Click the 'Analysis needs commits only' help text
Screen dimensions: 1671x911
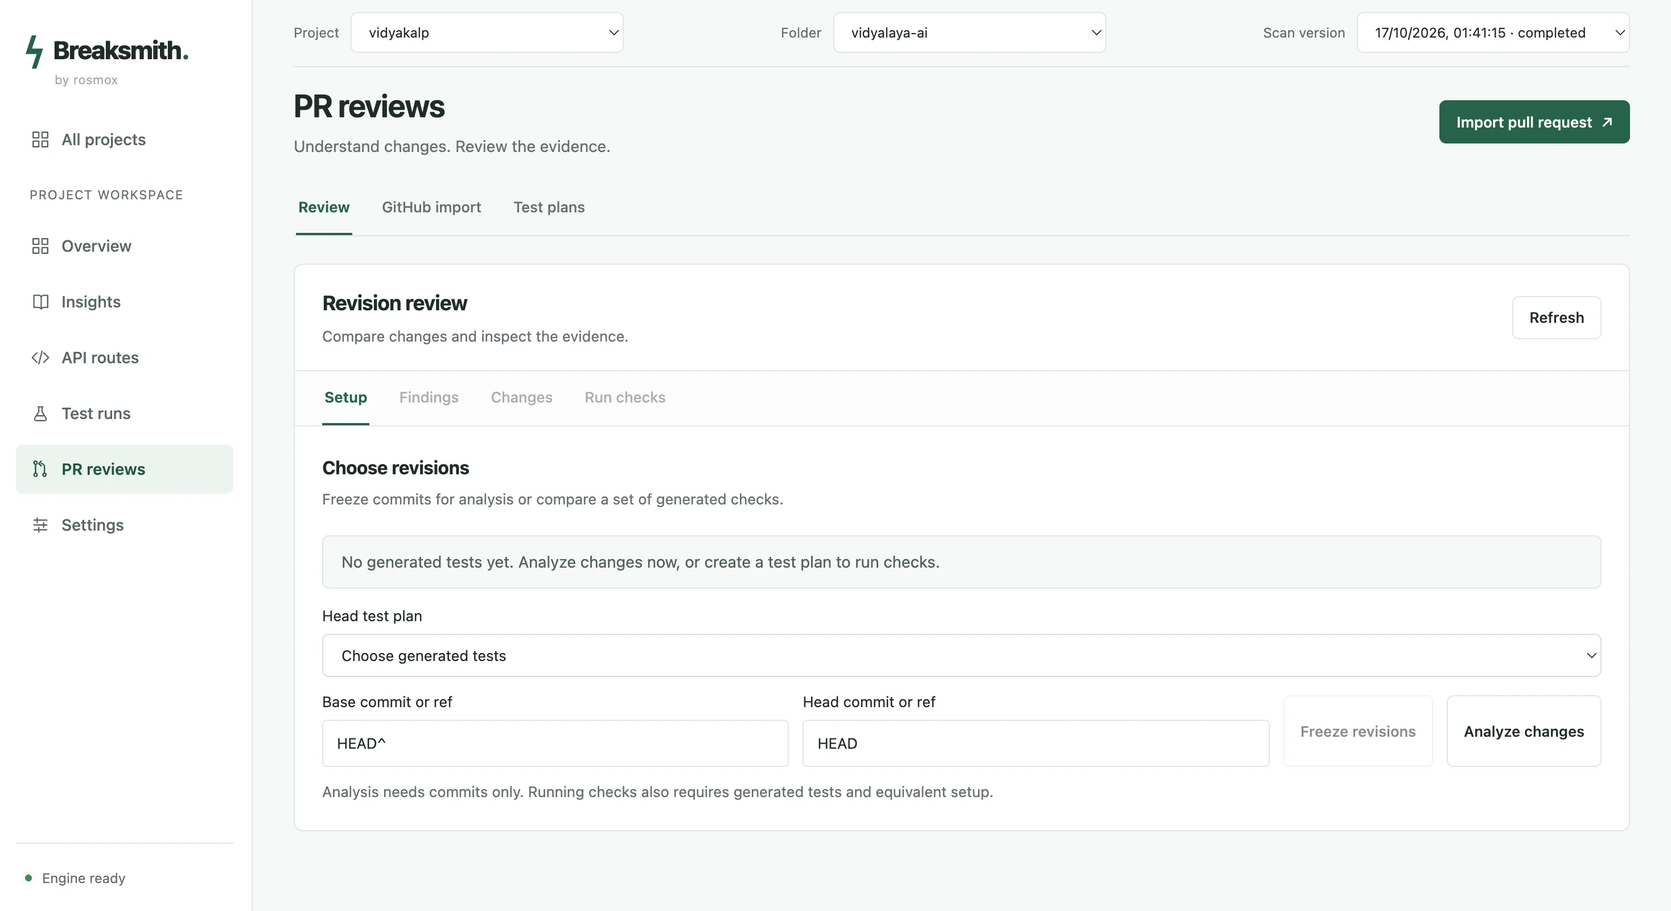click(657, 791)
